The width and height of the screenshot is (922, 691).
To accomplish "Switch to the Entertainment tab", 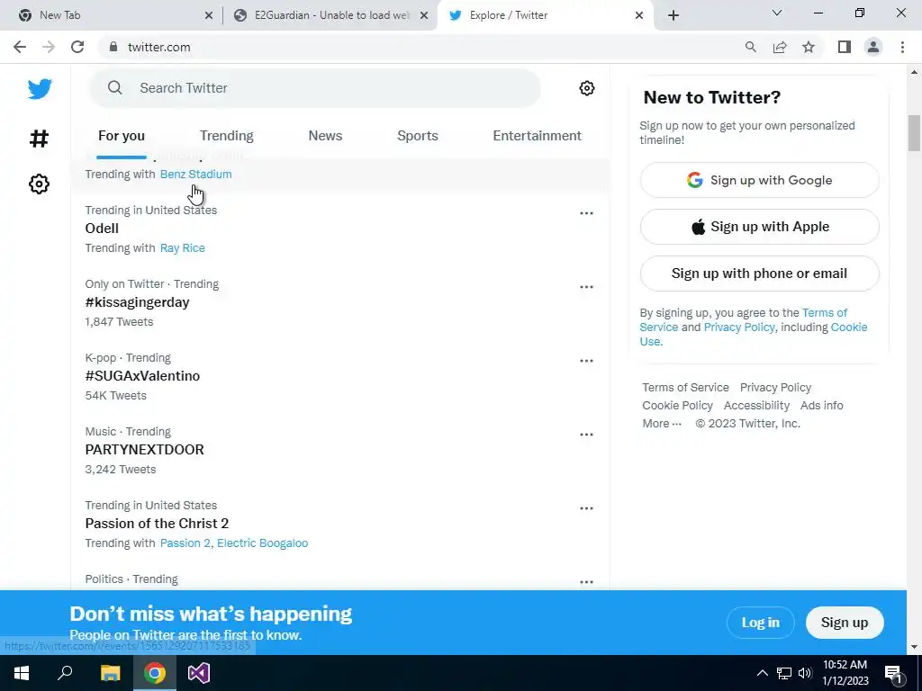I will tap(537, 136).
